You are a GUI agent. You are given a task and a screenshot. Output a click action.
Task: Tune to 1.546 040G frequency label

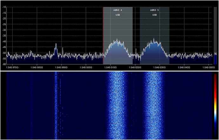tap(184, 67)
